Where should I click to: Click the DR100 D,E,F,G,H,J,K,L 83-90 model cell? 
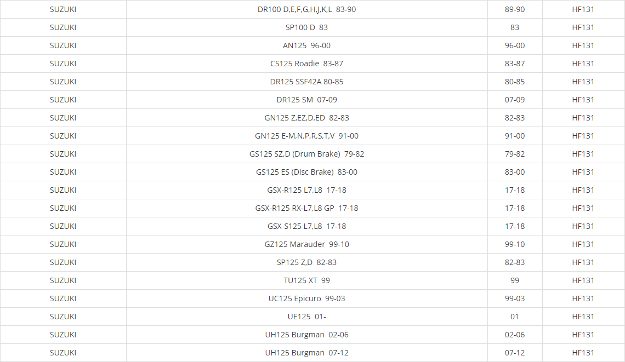click(x=306, y=9)
